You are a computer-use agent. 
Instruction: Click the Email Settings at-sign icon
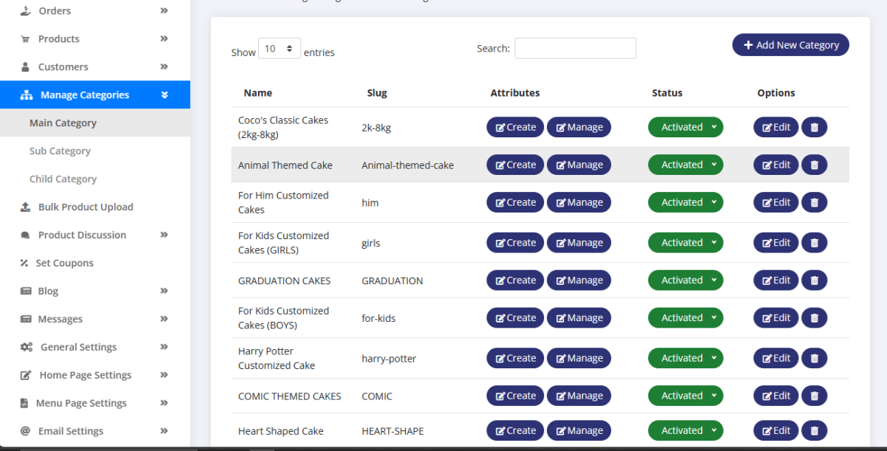pyautogui.click(x=25, y=431)
